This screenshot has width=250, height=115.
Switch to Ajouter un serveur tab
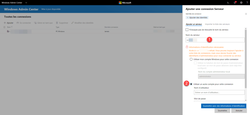click(x=194, y=24)
